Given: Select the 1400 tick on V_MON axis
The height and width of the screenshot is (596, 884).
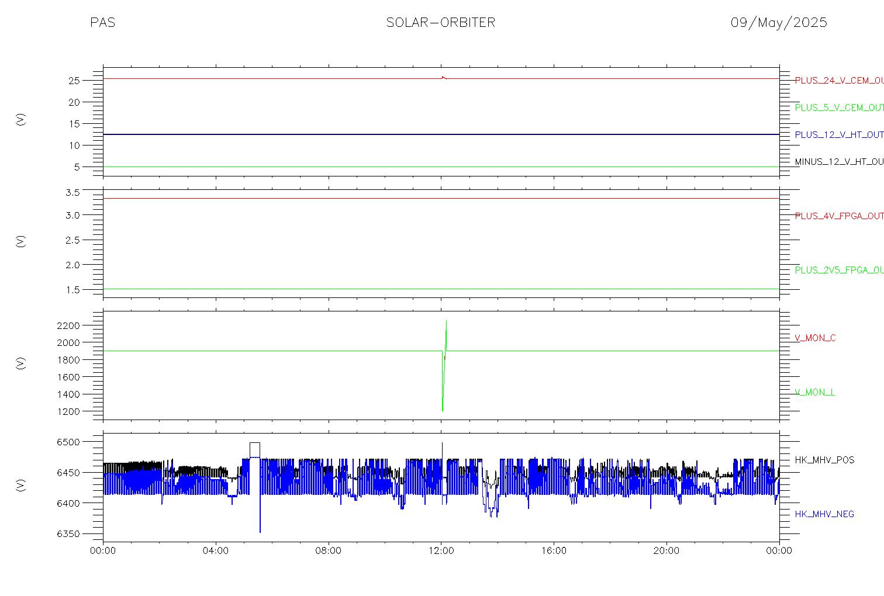Looking at the screenshot, I should (69, 394).
